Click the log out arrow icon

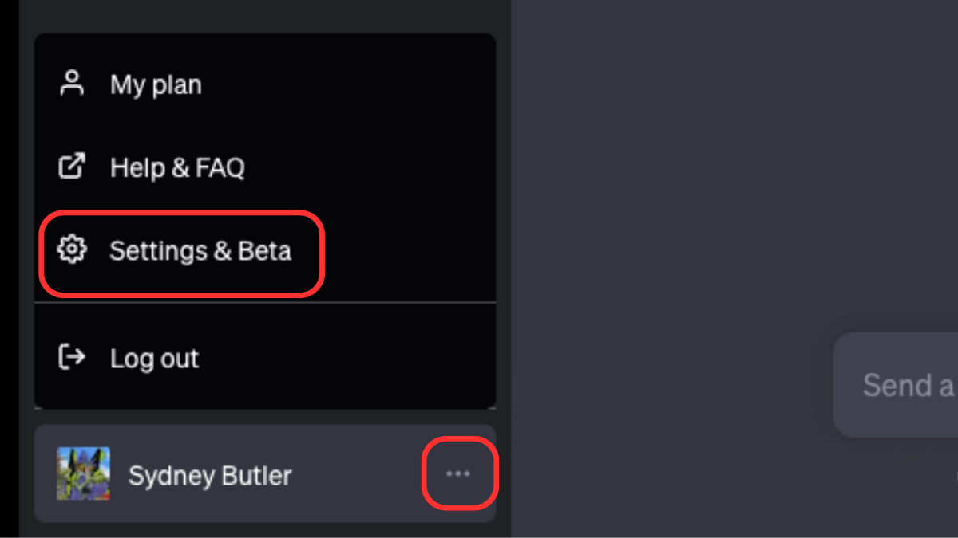pyautogui.click(x=72, y=357)
